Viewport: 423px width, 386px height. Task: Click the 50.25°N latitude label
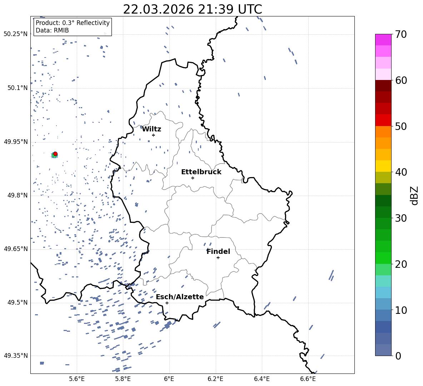click(x=16, y=34)
